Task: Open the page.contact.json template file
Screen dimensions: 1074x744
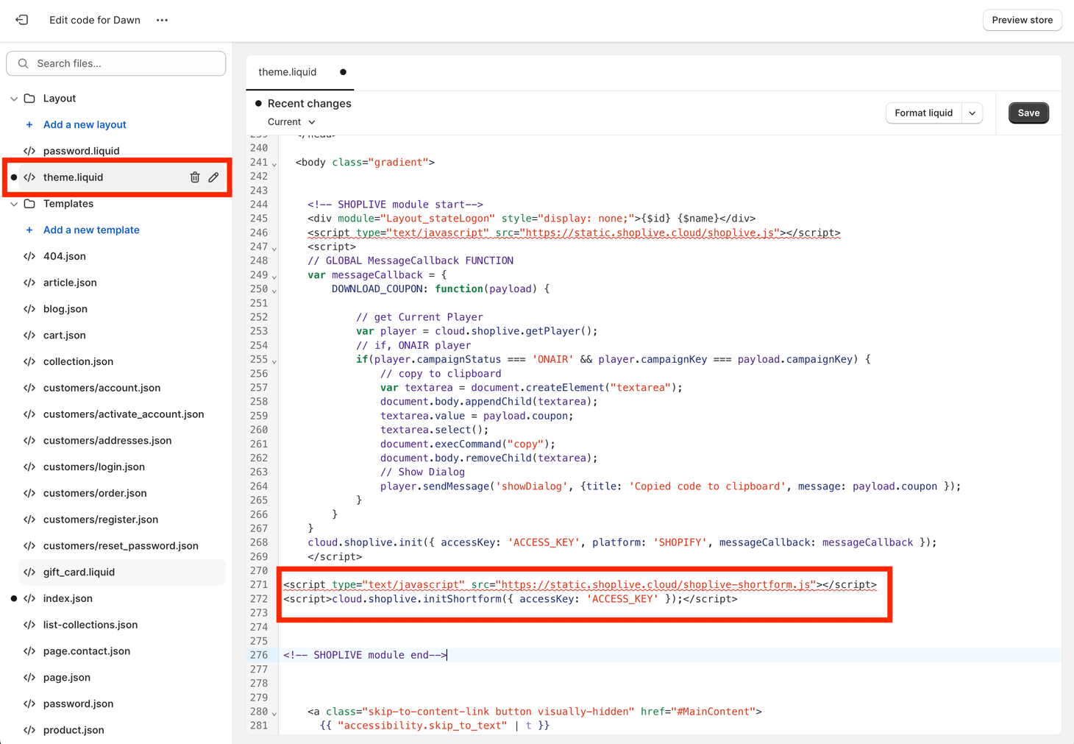Action: click(x=87, y=651)
